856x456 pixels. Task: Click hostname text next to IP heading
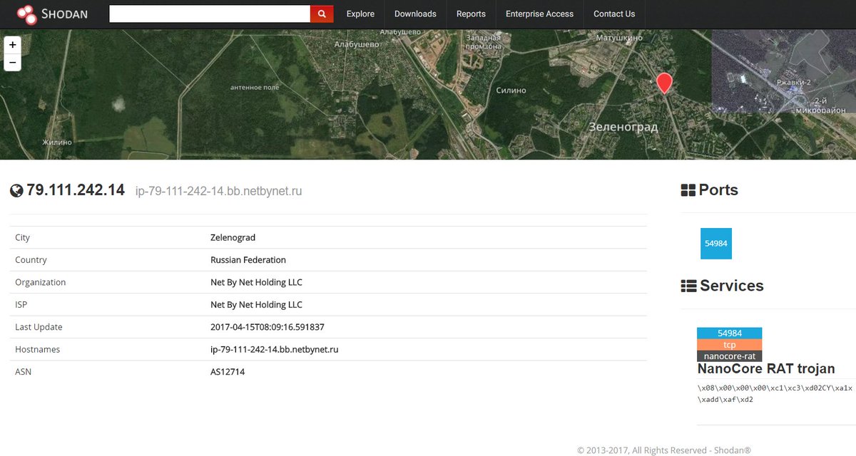tap(219, 191)
